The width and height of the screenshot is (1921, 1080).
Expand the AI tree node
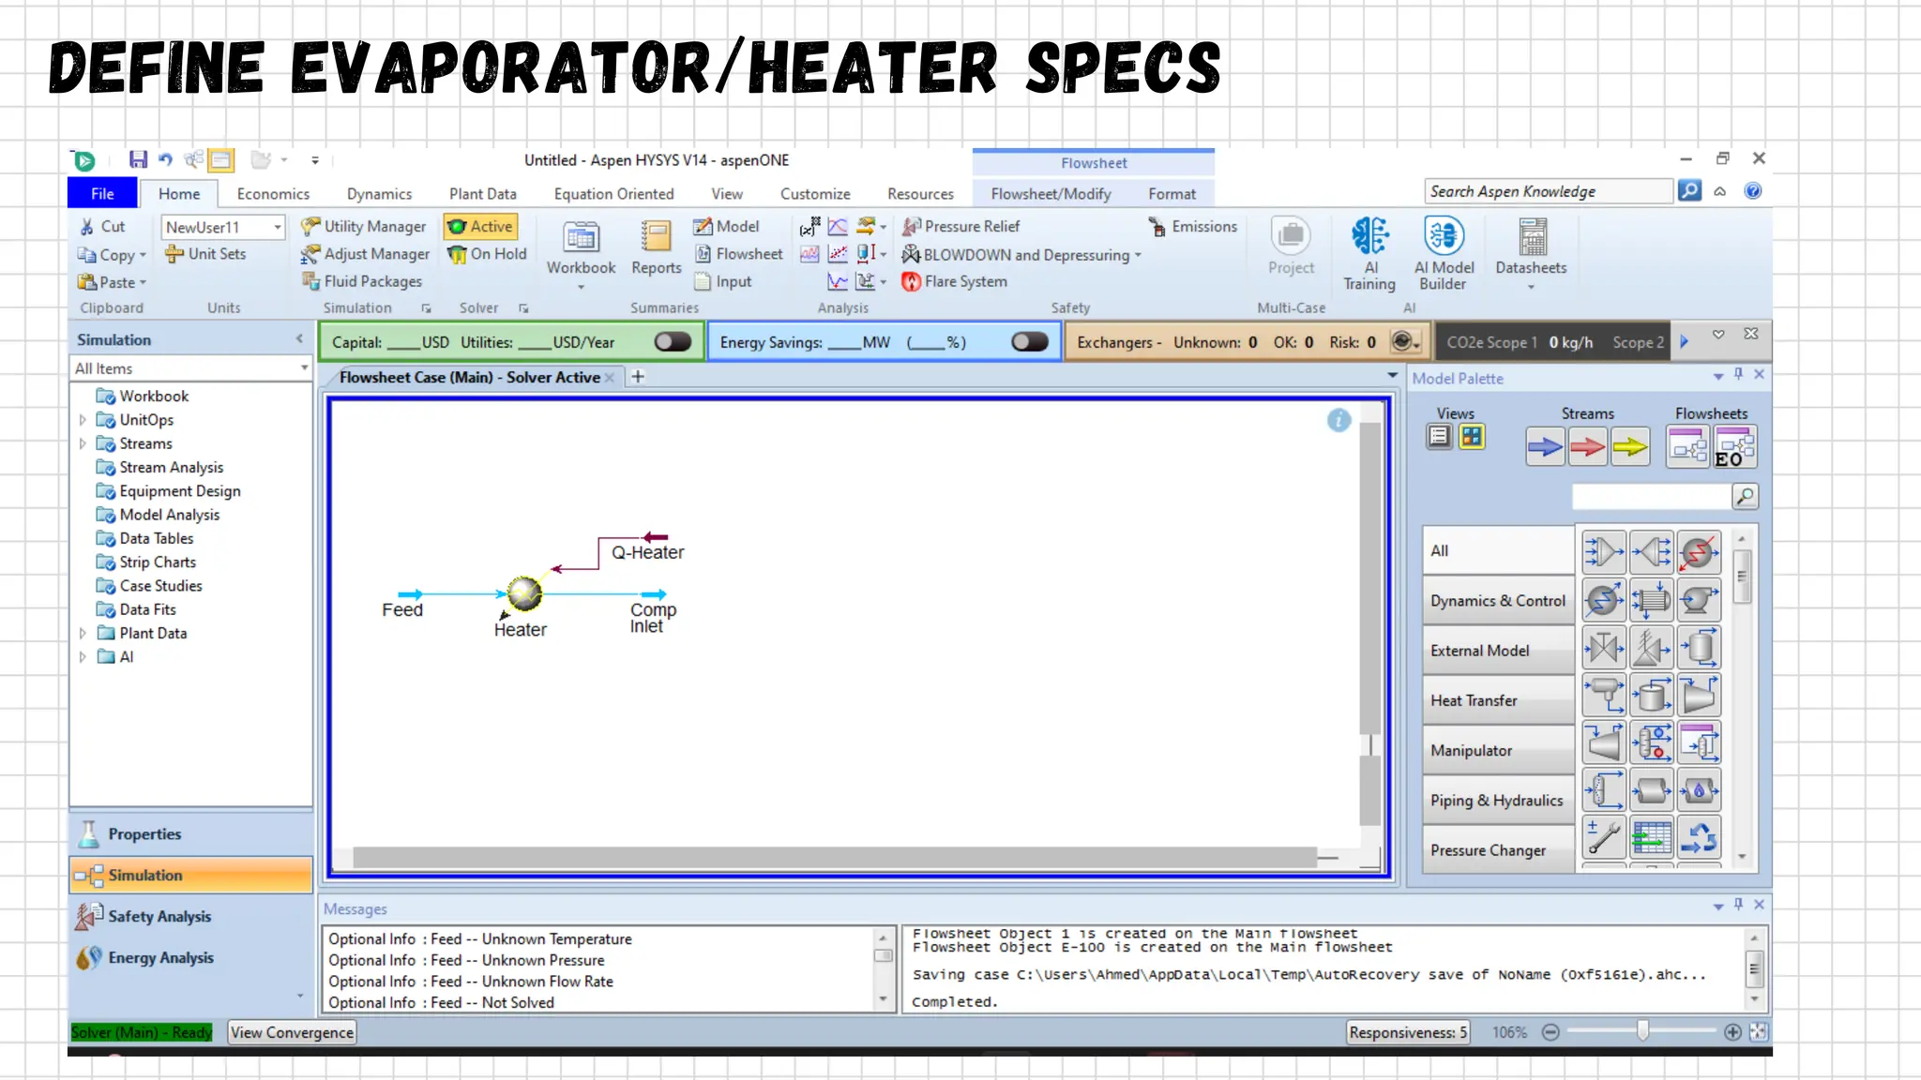[x=83, y=656]
